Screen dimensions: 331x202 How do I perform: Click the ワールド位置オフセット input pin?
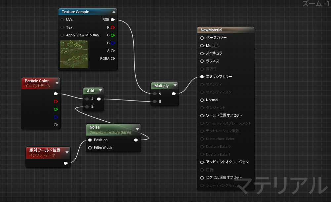click(202, 116)
